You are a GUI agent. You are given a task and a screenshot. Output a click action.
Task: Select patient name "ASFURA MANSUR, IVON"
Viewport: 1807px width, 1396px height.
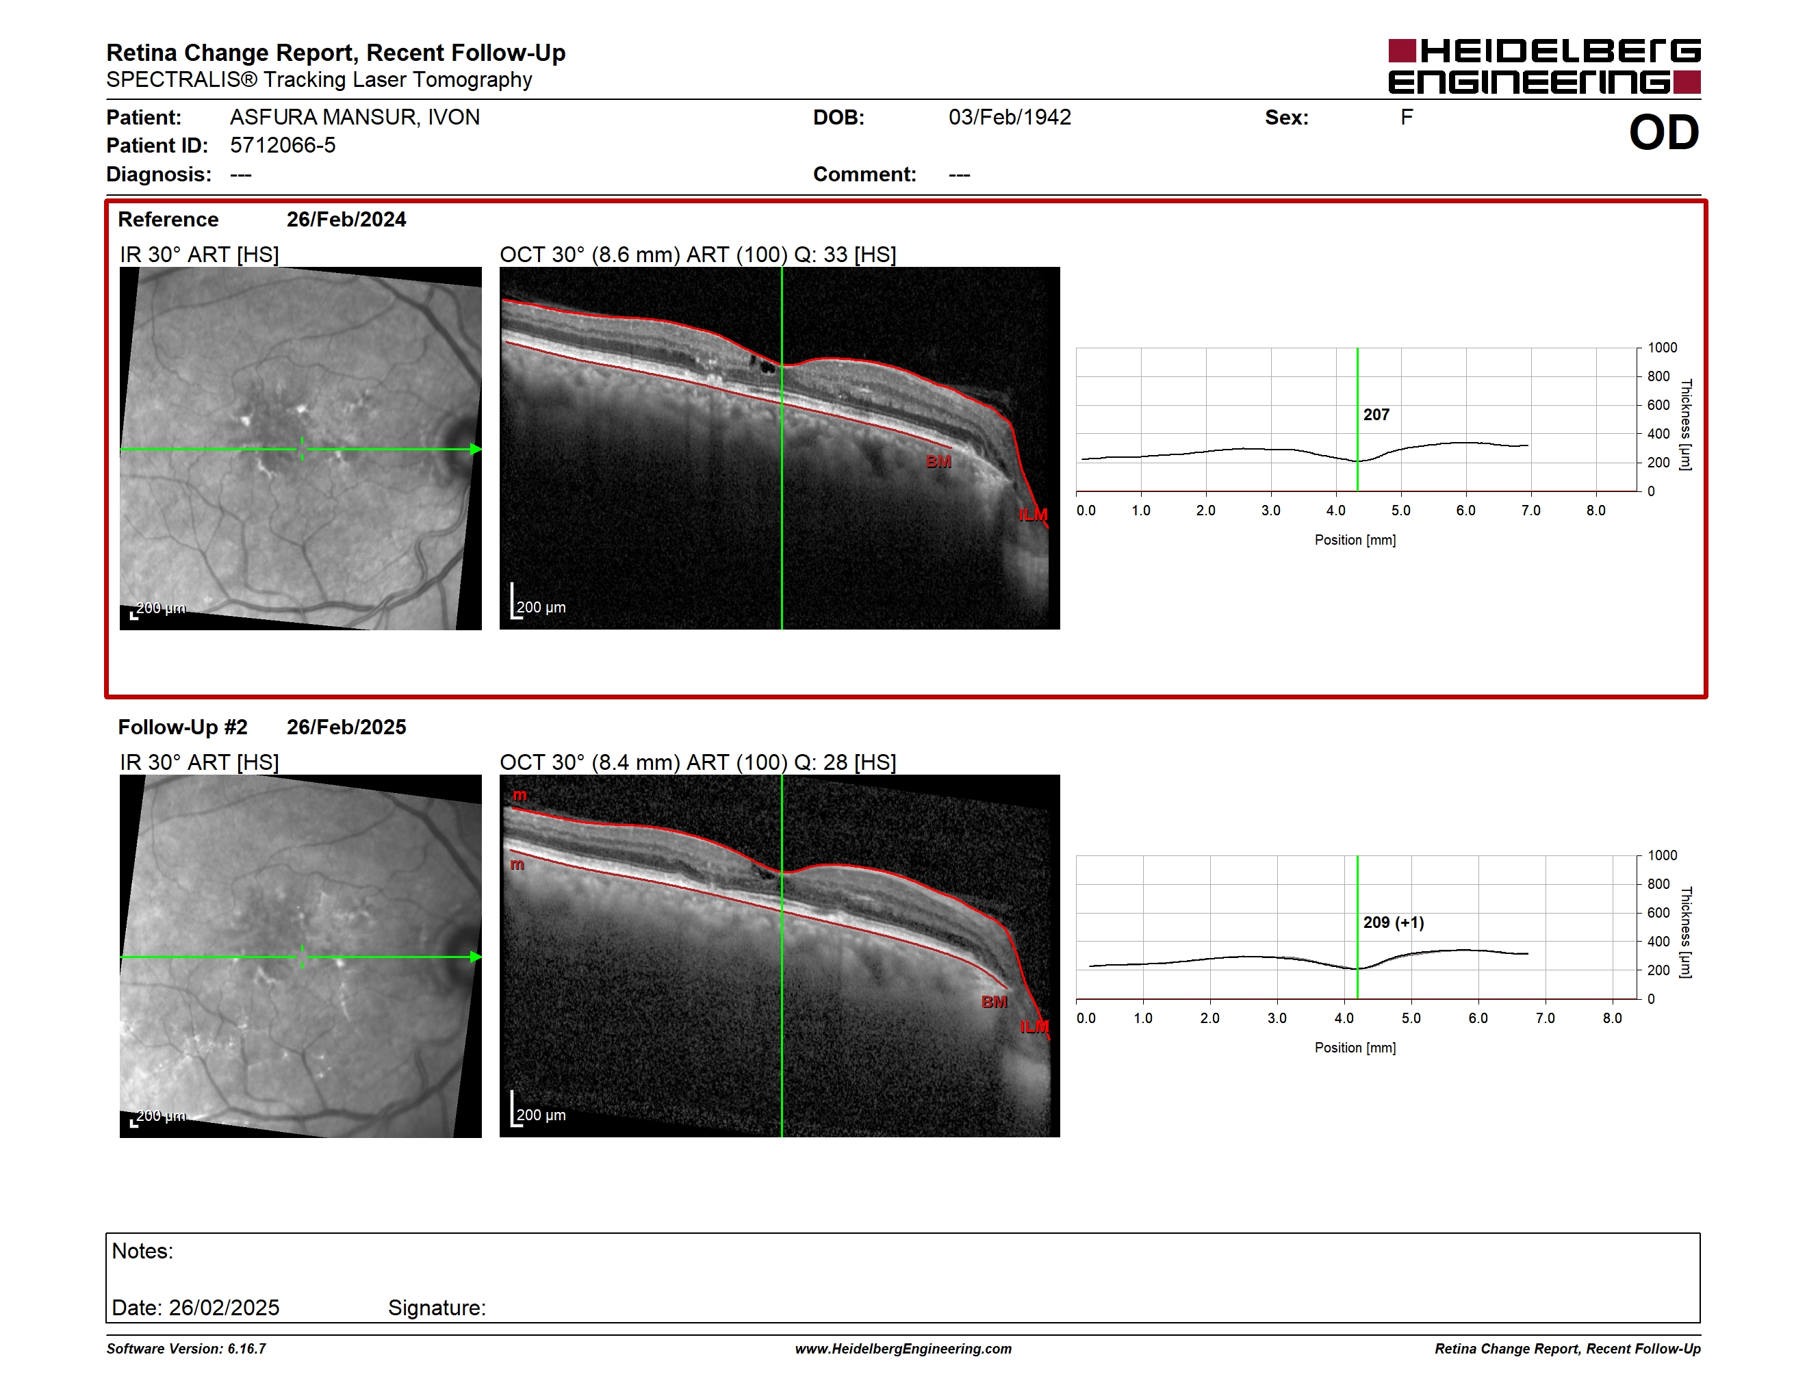pyautogui.click(x=355, y=118)
